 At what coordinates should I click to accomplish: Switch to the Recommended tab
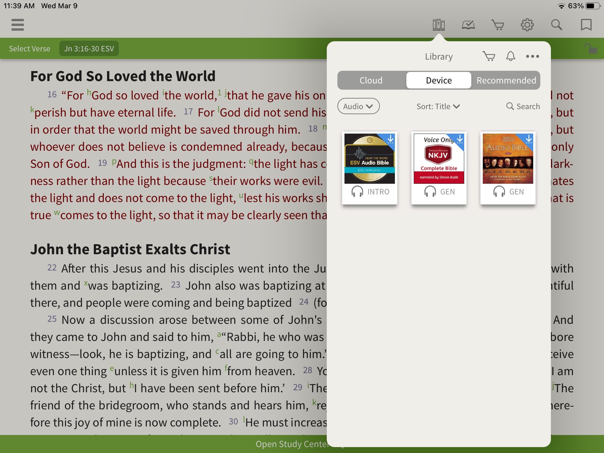click(506, 80)
